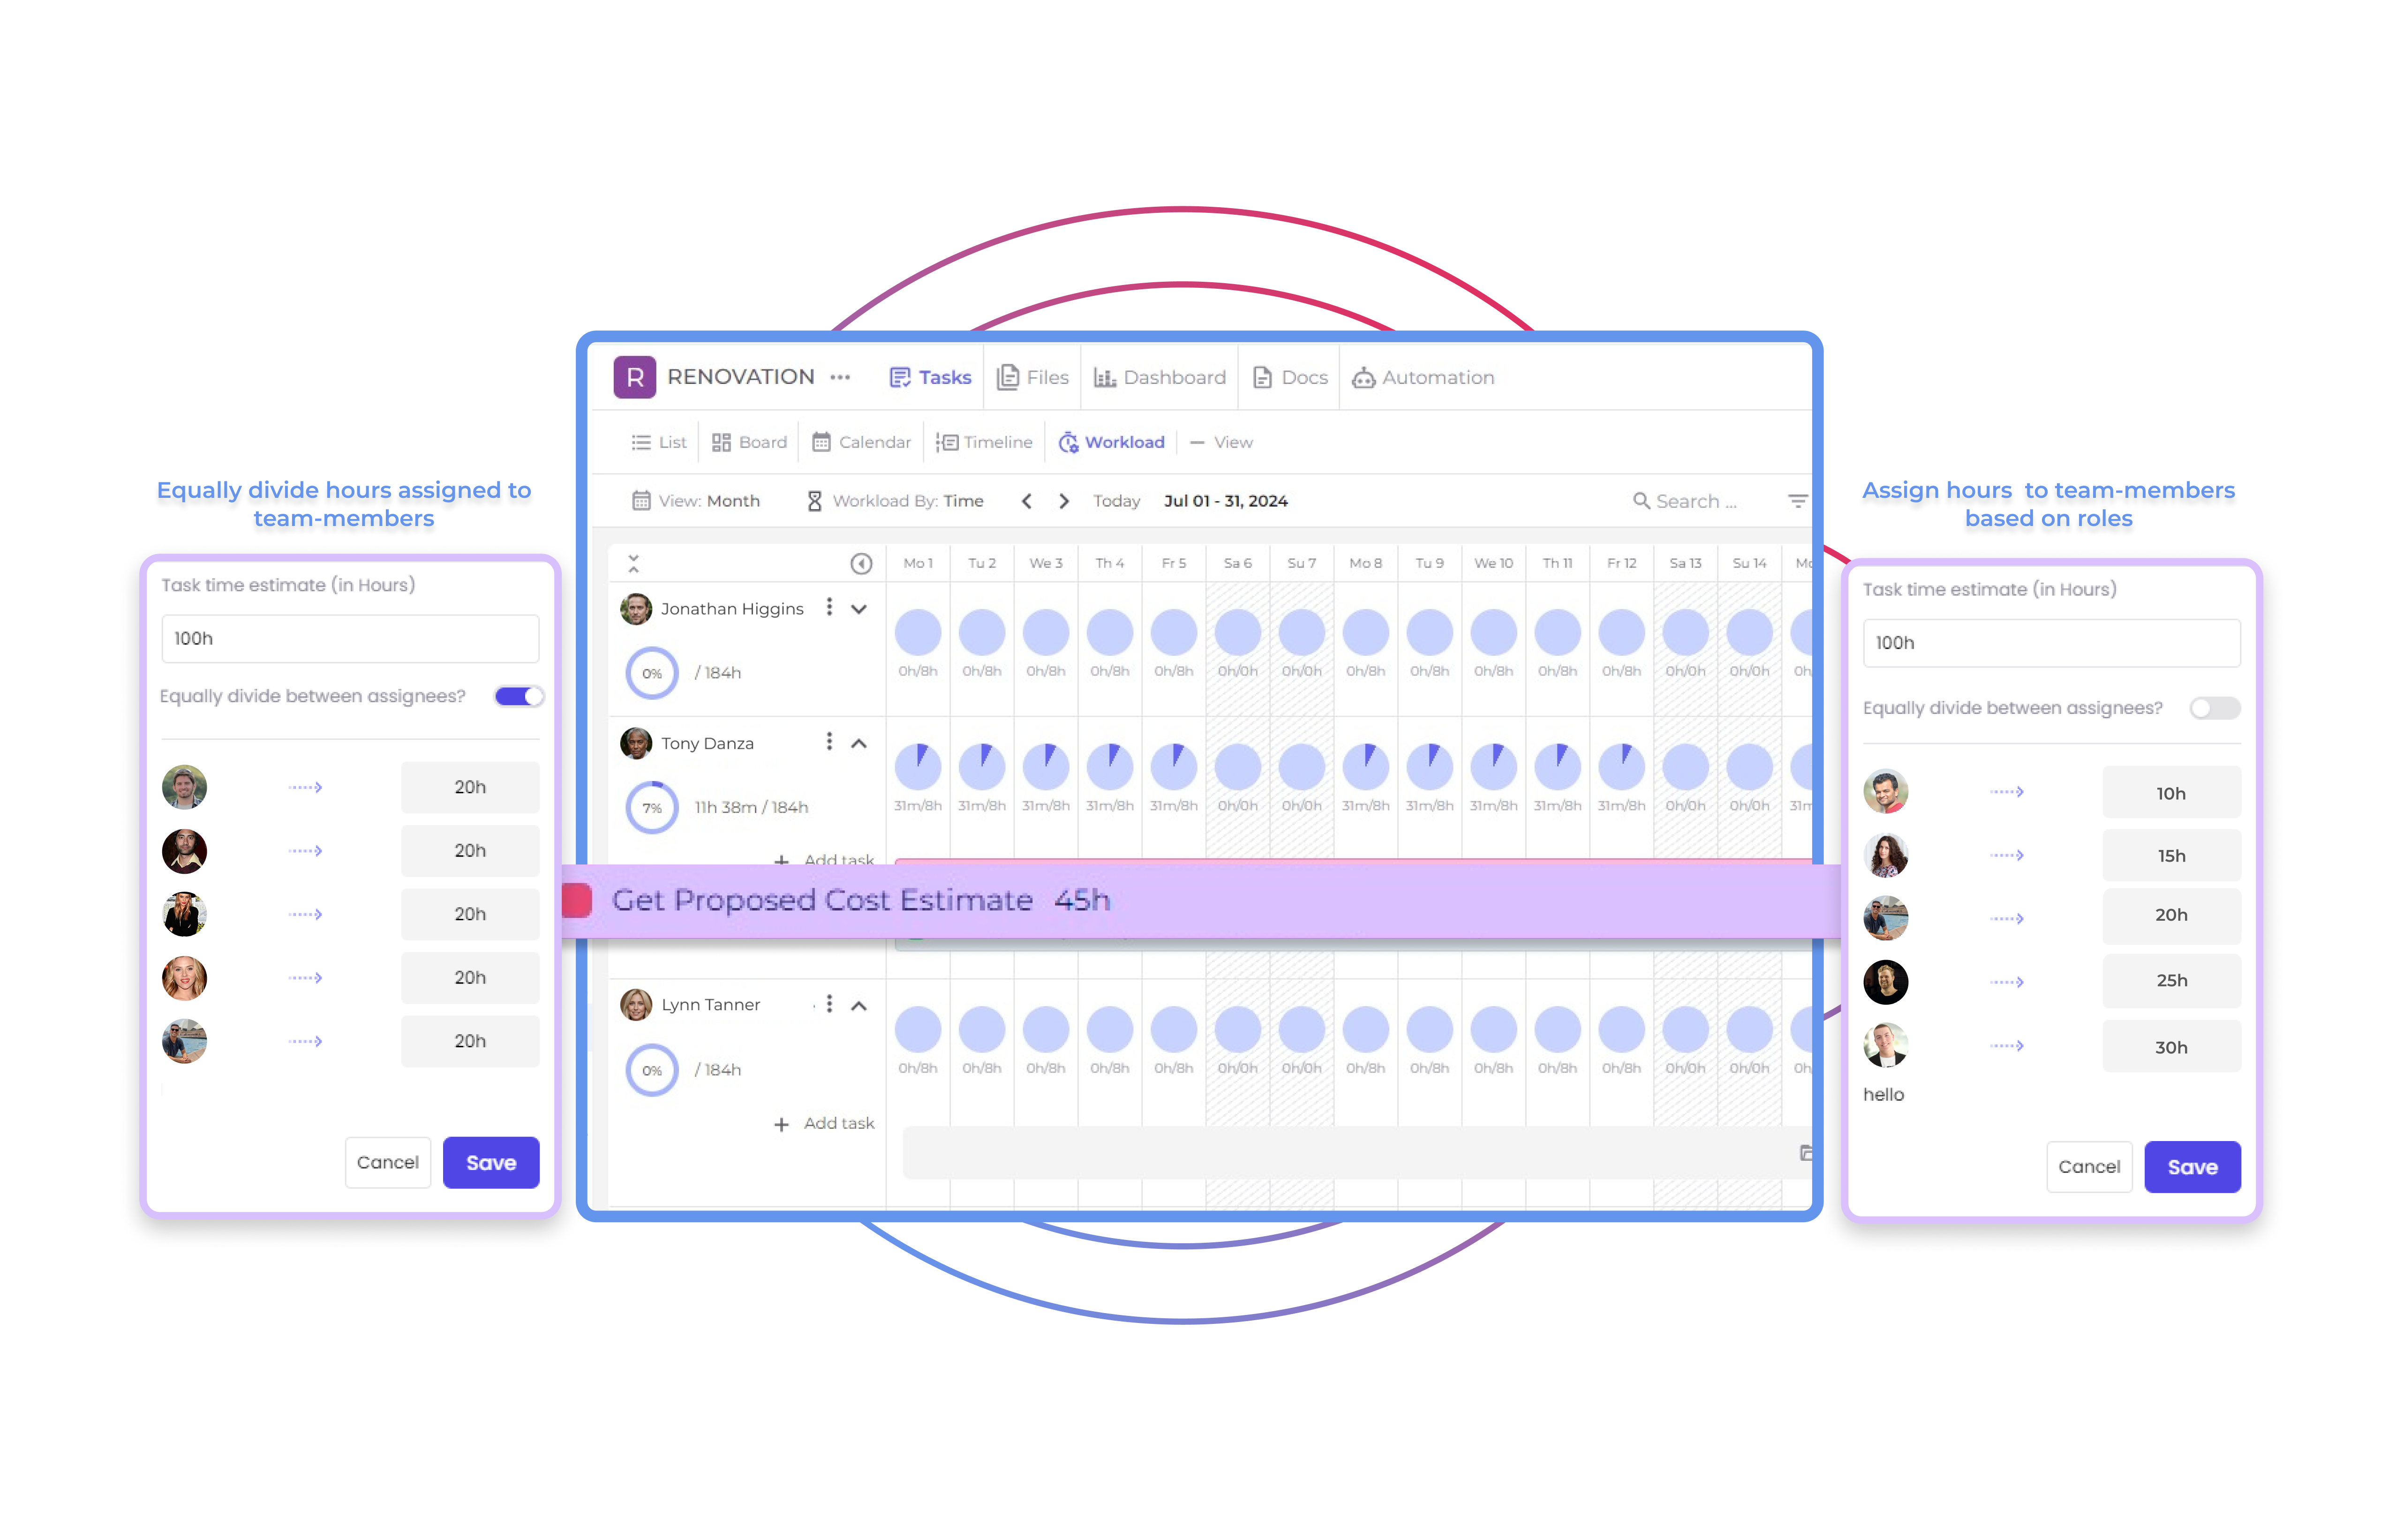The width and height of the screenshot is (2403, 1540).
Task: Click Save on the left panel
Action: tap(492, 1162)
